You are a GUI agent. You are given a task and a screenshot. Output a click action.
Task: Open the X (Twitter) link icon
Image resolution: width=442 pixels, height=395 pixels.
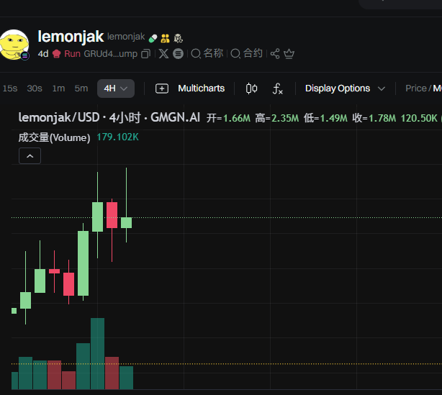163,53
